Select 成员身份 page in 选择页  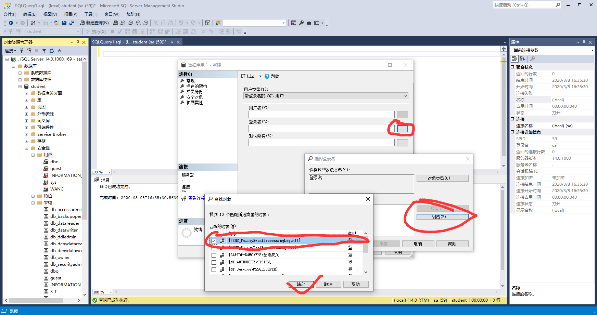point(194,92)
